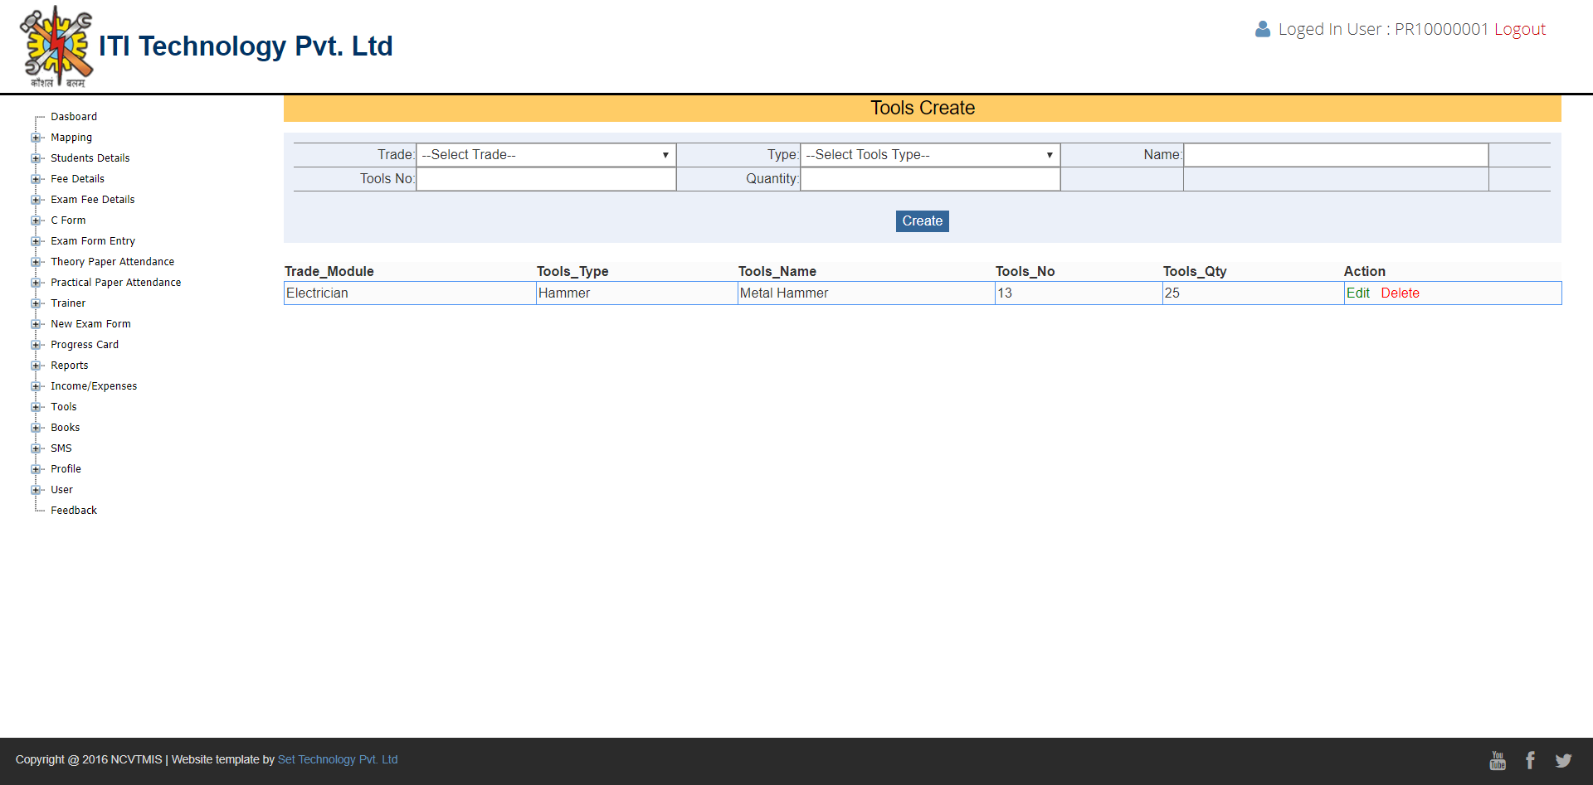Select Feedback in the sidebar menu
The width and height of the screenshot is (1593, 785).
click(x=74, y=511)
